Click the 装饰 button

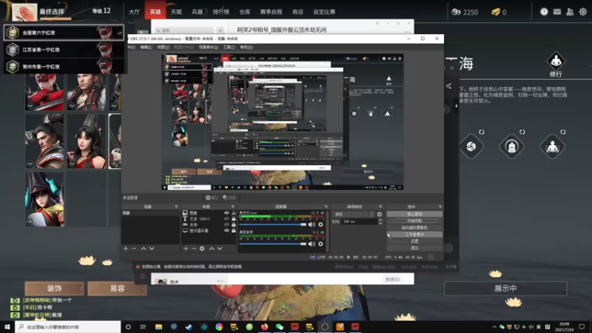54,289
